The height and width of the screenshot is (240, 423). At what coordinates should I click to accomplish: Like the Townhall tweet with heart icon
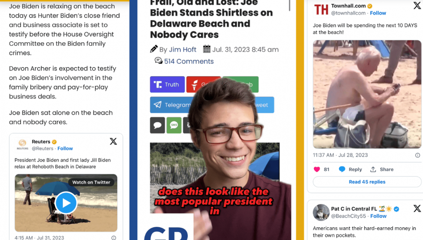coord(317,169)
